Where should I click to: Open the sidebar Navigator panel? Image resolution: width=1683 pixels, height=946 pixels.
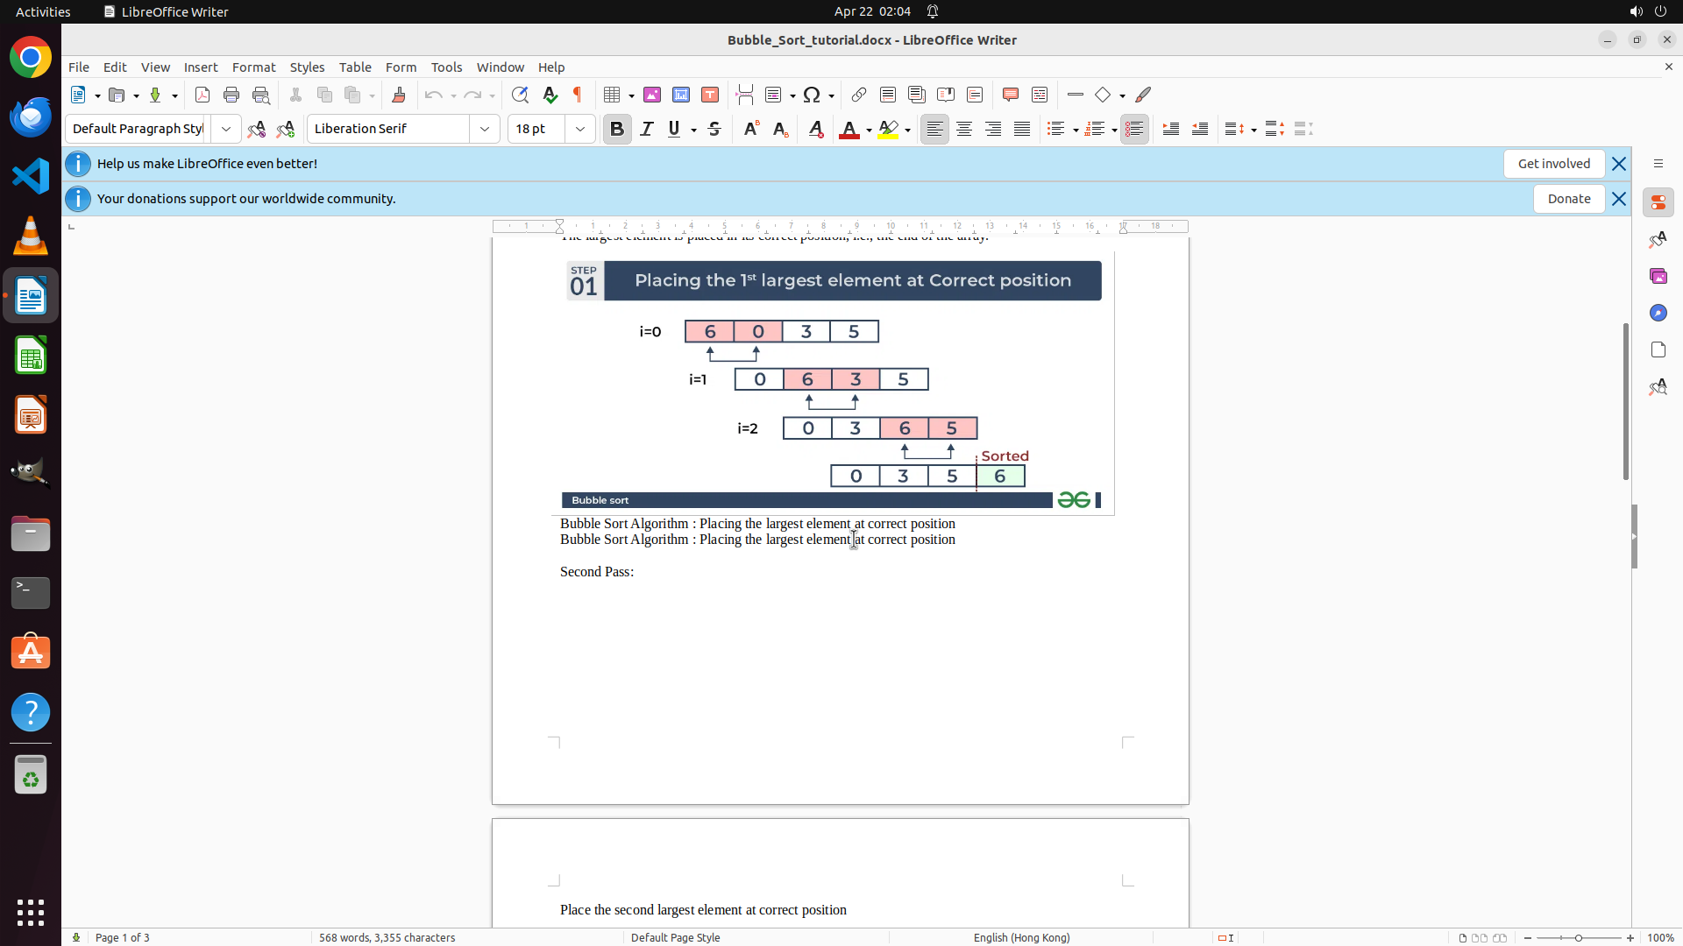point(1658,313)
